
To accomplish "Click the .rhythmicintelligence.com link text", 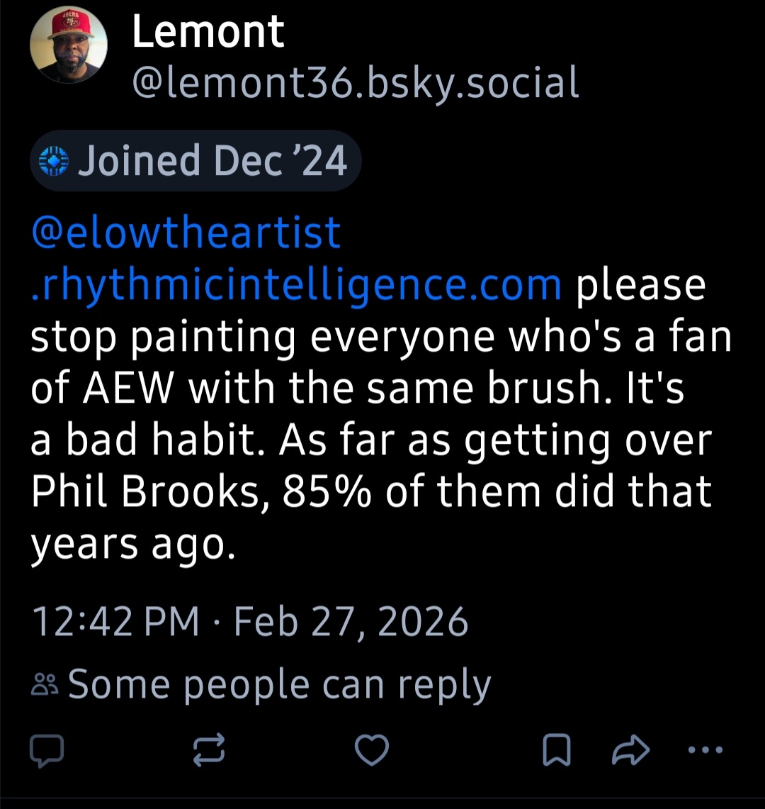I will click(297, 284).
